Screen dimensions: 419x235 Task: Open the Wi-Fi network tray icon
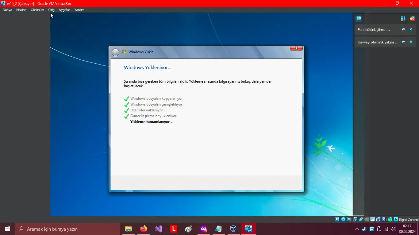coord(386,229)
